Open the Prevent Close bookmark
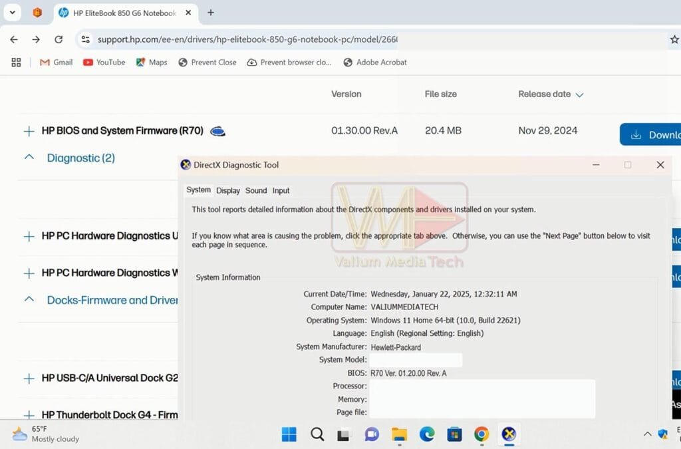 point(207,63)
